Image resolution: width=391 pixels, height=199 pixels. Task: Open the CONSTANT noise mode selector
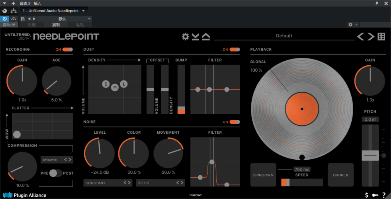tap(108, 183)
